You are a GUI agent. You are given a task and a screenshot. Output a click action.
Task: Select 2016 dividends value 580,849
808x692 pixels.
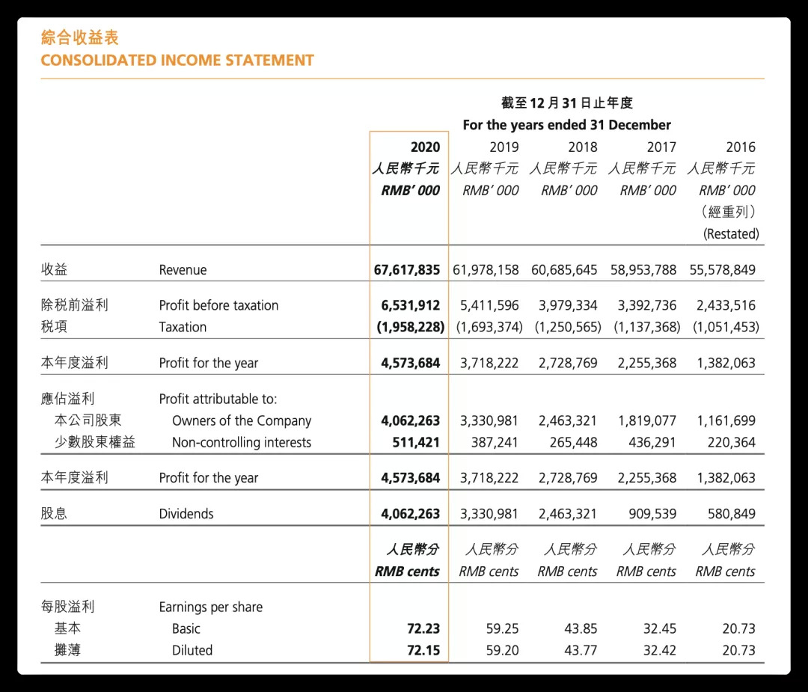(x=731, y=514)
